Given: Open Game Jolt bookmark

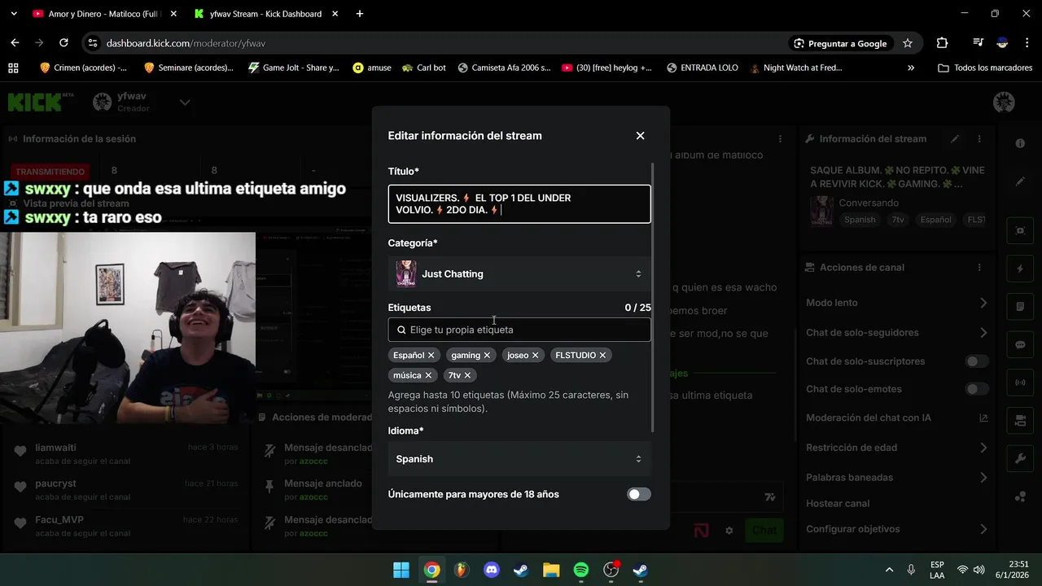Looking at the screenshot, I should pos(294,68).
